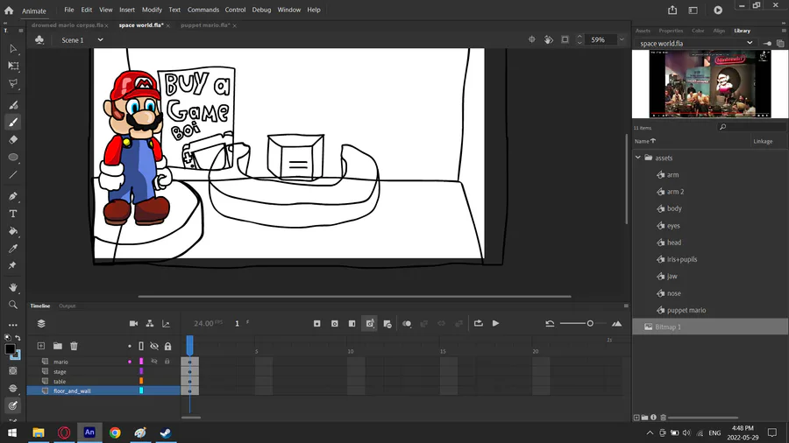
Task: Select the Fluid Brush tool
Action: 13,105
